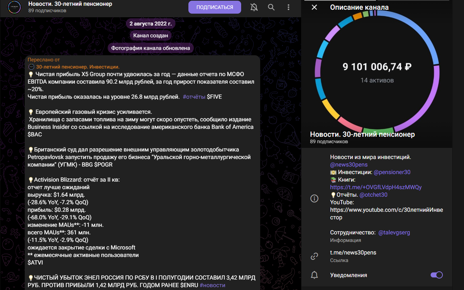
Task: Contact @talevgserg for cooperation
Action: (x=394, y=233)
